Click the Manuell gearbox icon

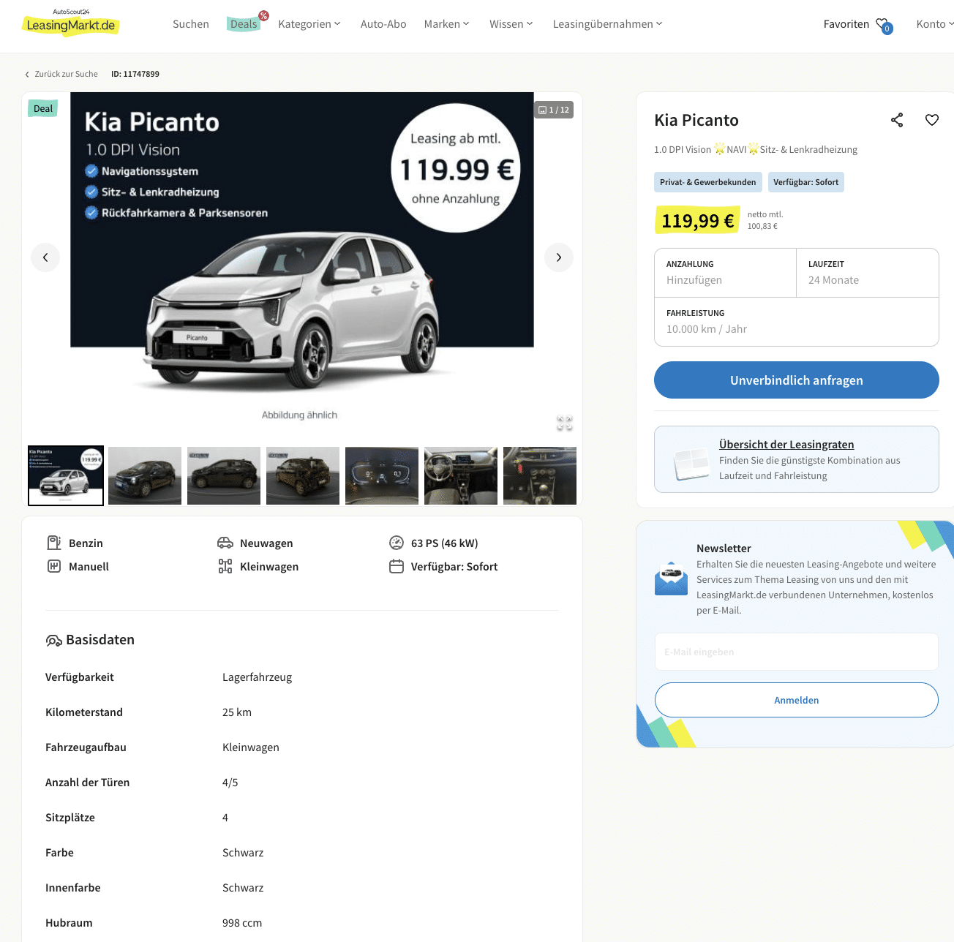(54, 566)
